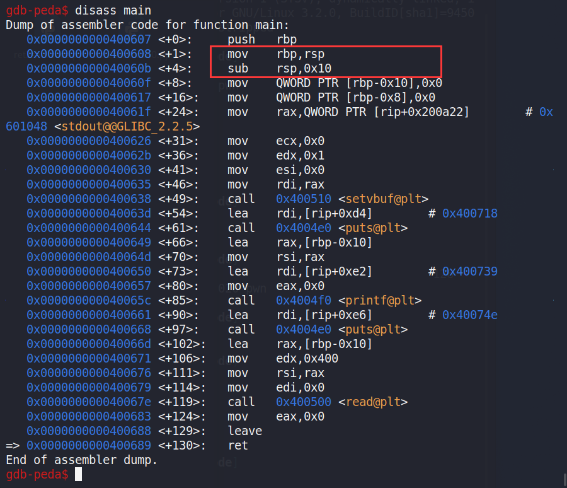Click the 'ret' instruction at offset +130
The image size is (567, 488).
[x=238, y=446]
